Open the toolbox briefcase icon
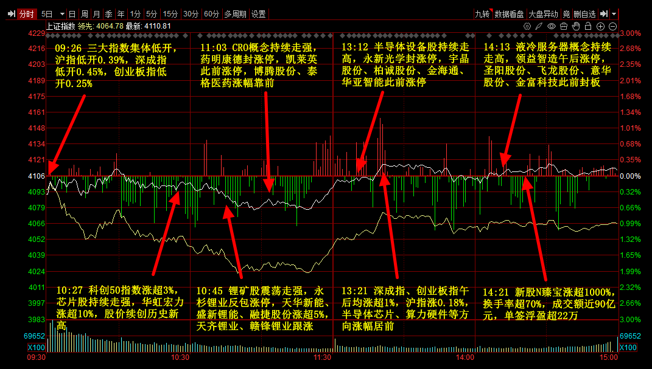Image resolution: width=652 pixels, height=369 pixels. pos(564,26)
